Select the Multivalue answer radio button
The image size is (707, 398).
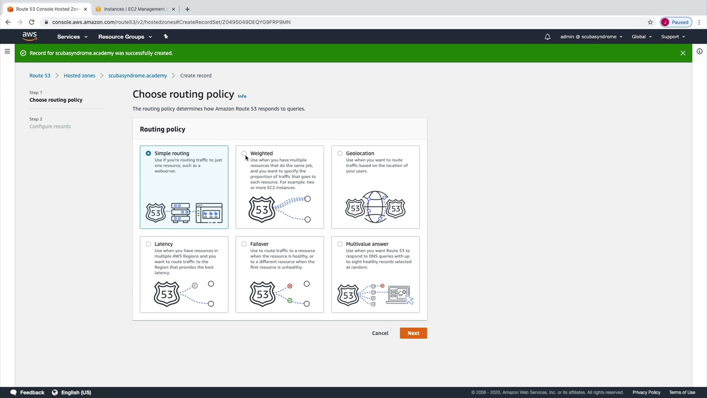coord(340,244)
